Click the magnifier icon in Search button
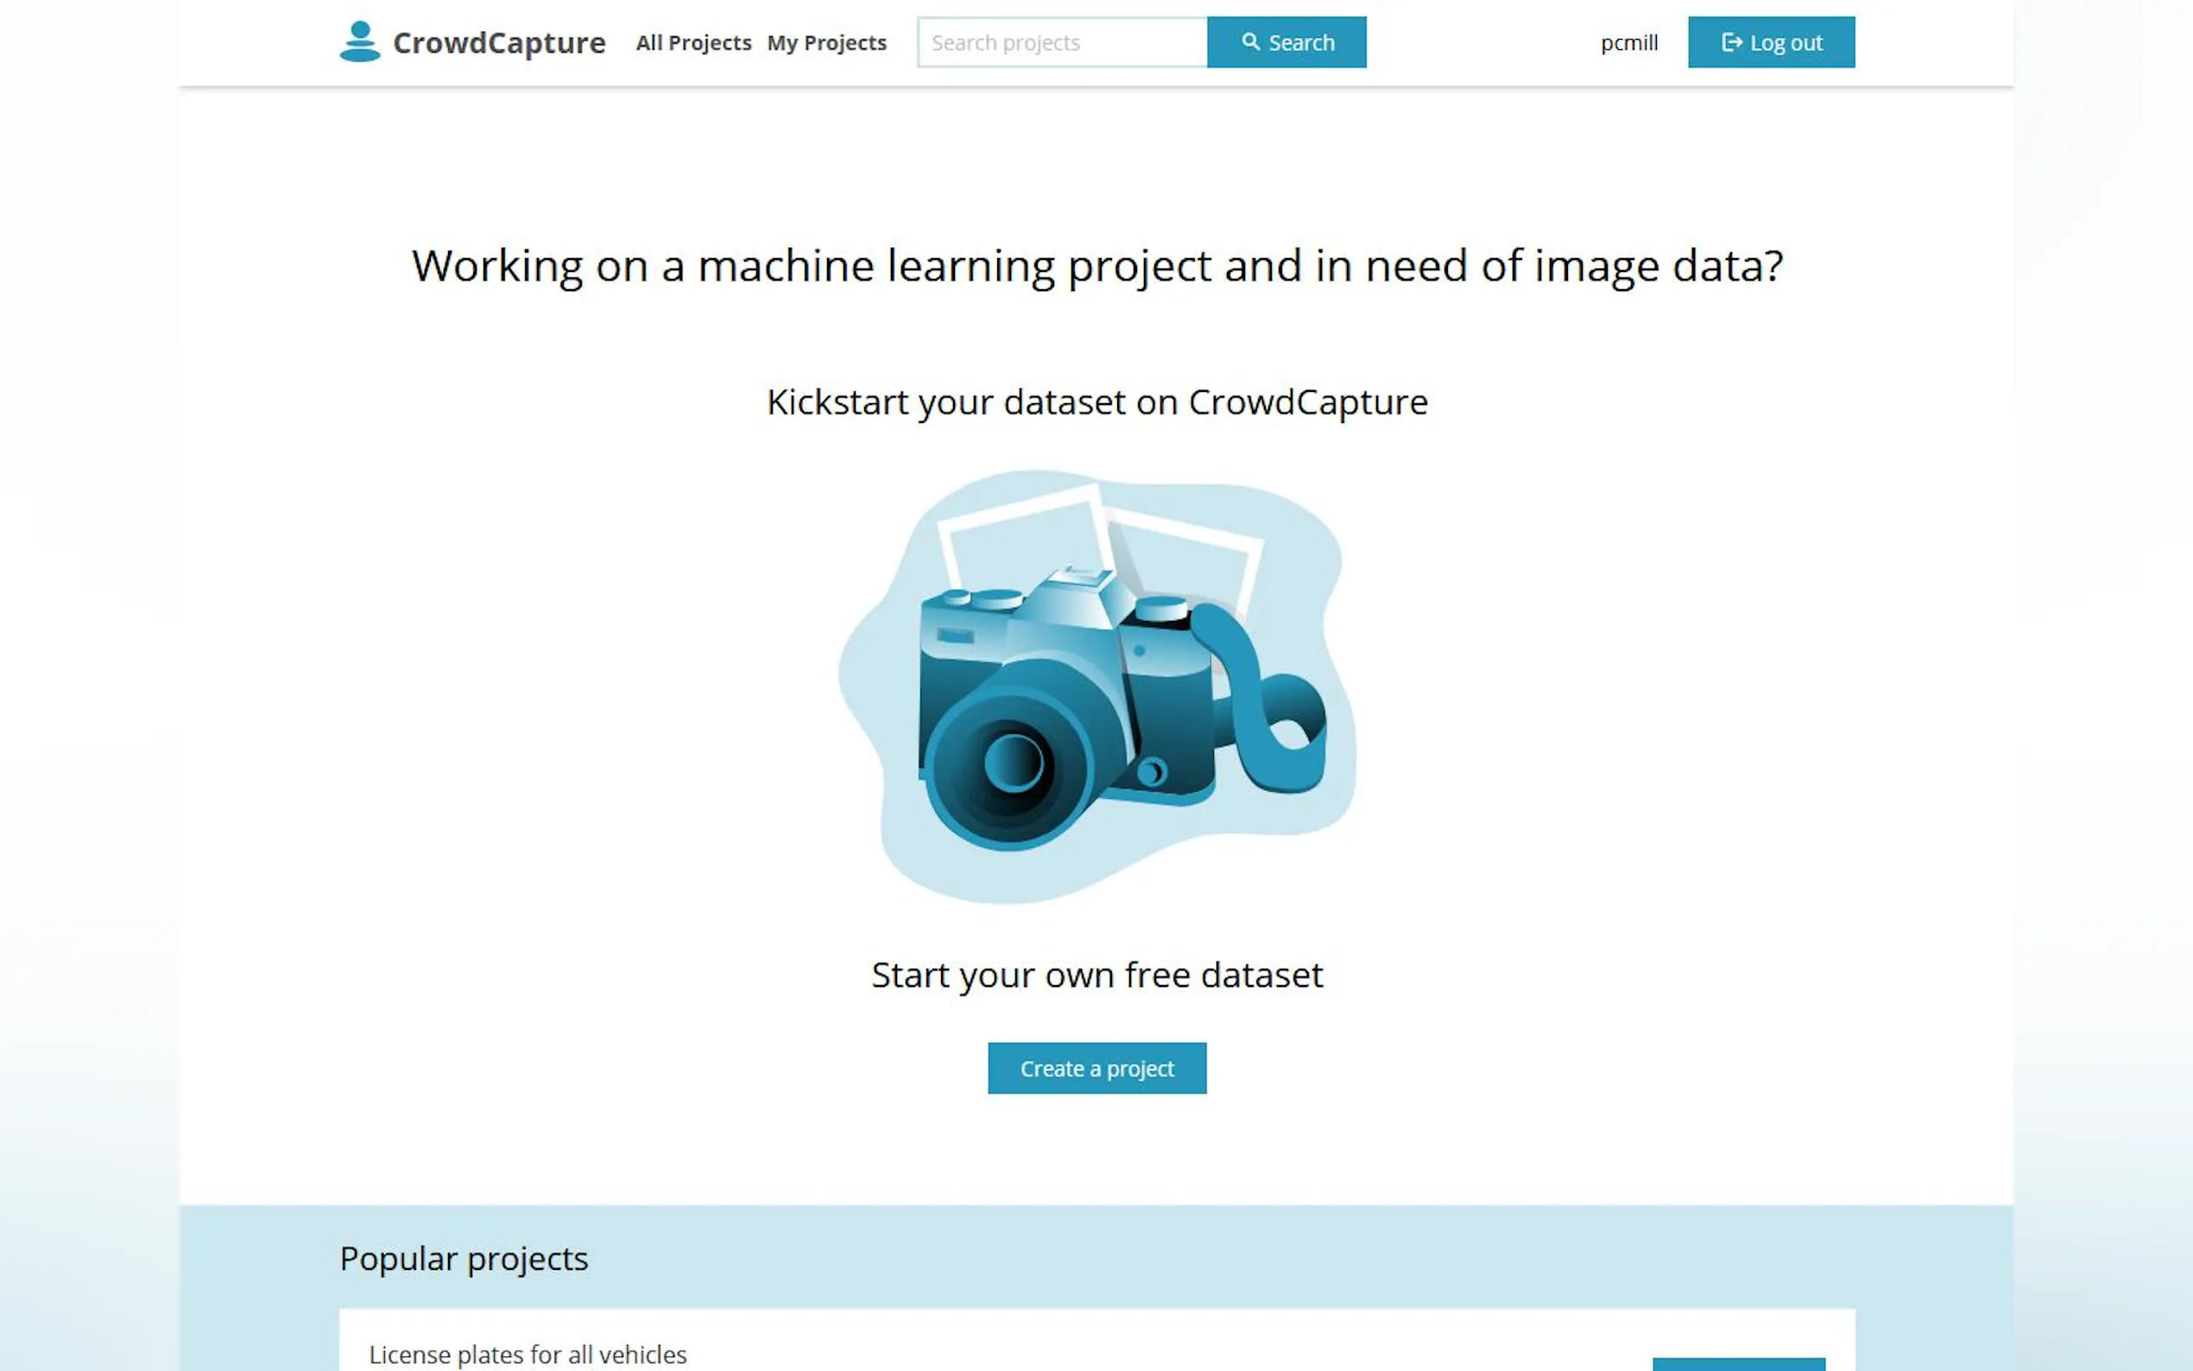 (x=1250, y=41)
